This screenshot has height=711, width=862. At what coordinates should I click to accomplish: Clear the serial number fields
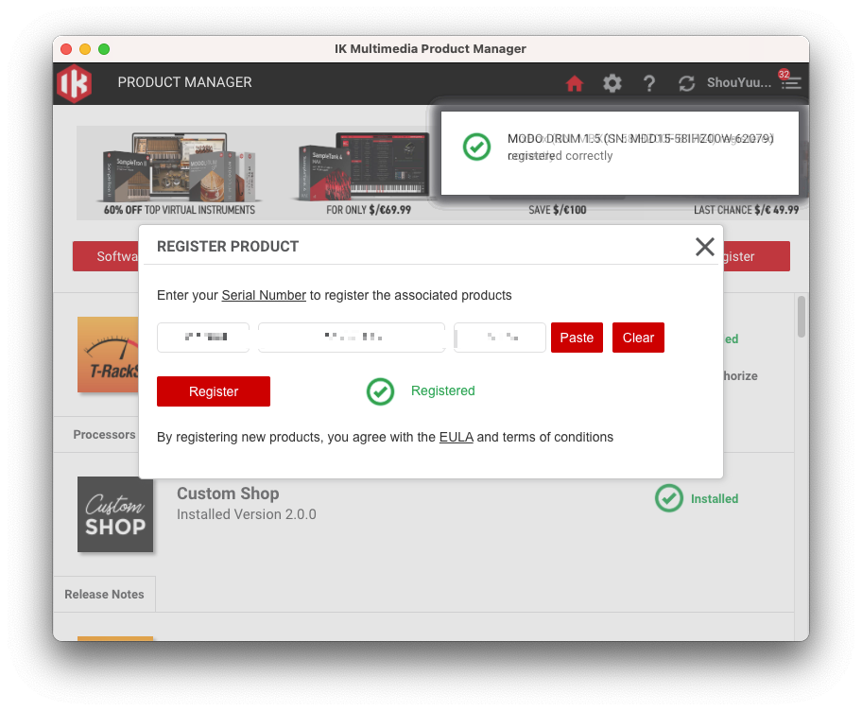[x=638, y=338]
